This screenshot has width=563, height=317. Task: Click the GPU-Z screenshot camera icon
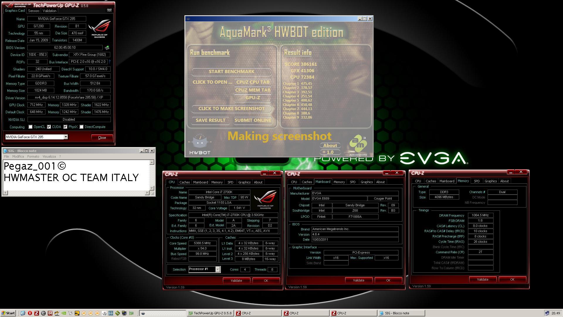tap(109, 10)
